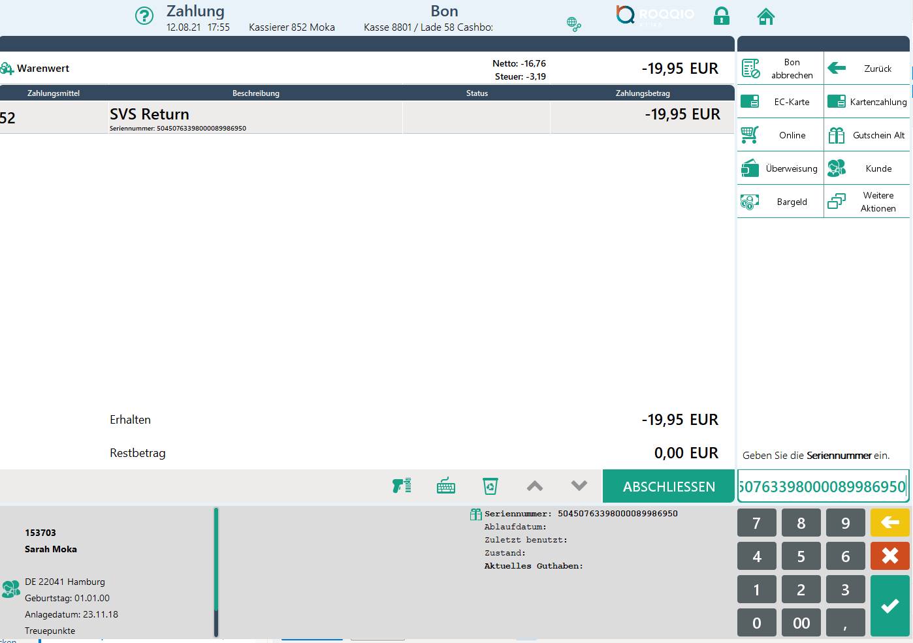Open Weitere Aktionen for more options
Screen dimensions: 913x643
click(867, 202)
